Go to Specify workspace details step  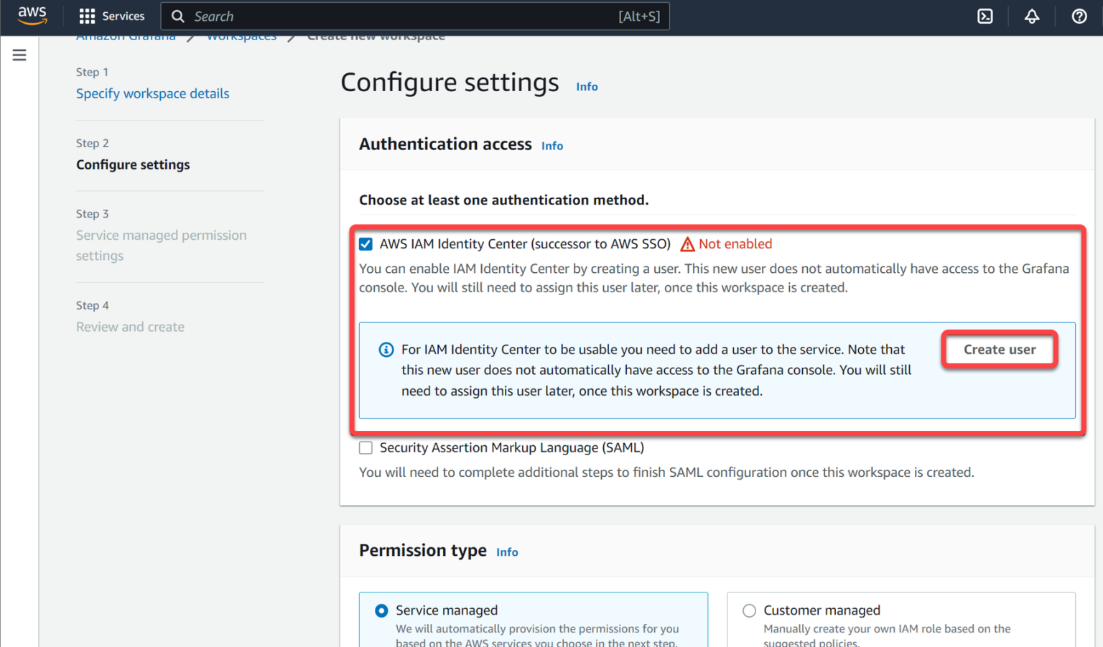(x=152, y=93)
